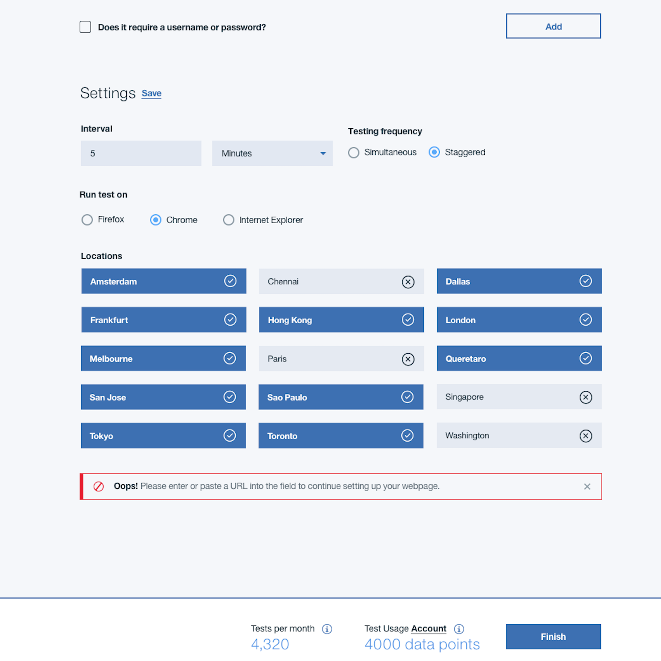Click the Paris X circle icon
The image size is (661, 661).
point(408,359)
